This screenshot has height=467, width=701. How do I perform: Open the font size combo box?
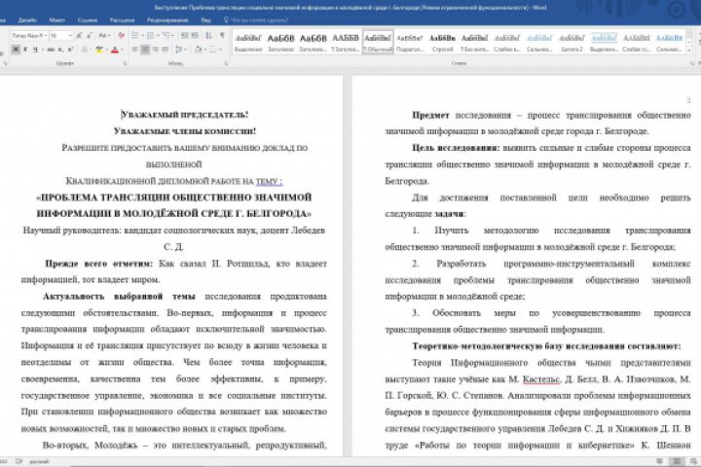point(60,36)
